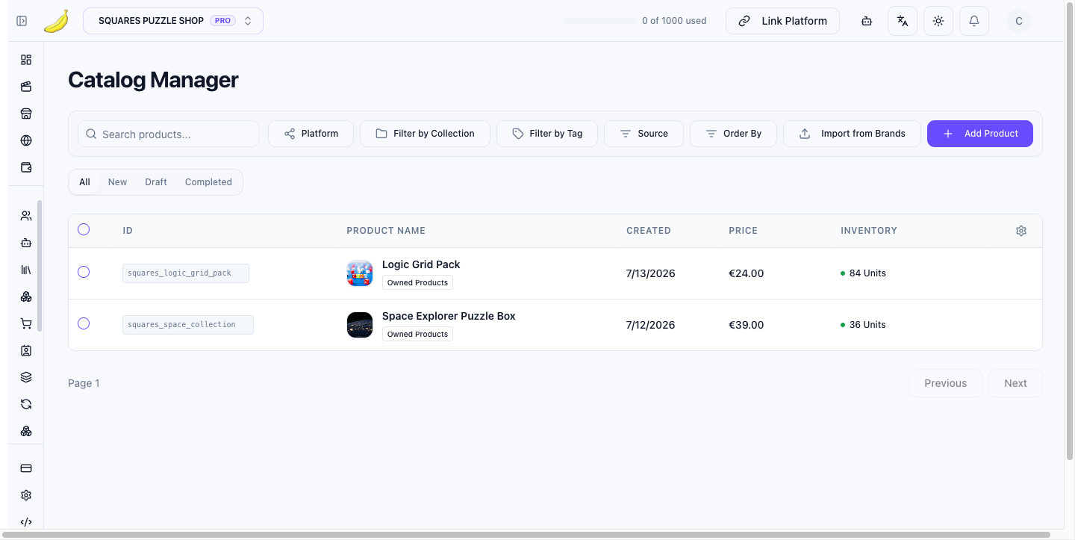
Task: Click the table column settings gear
Action: (1021, 231)
